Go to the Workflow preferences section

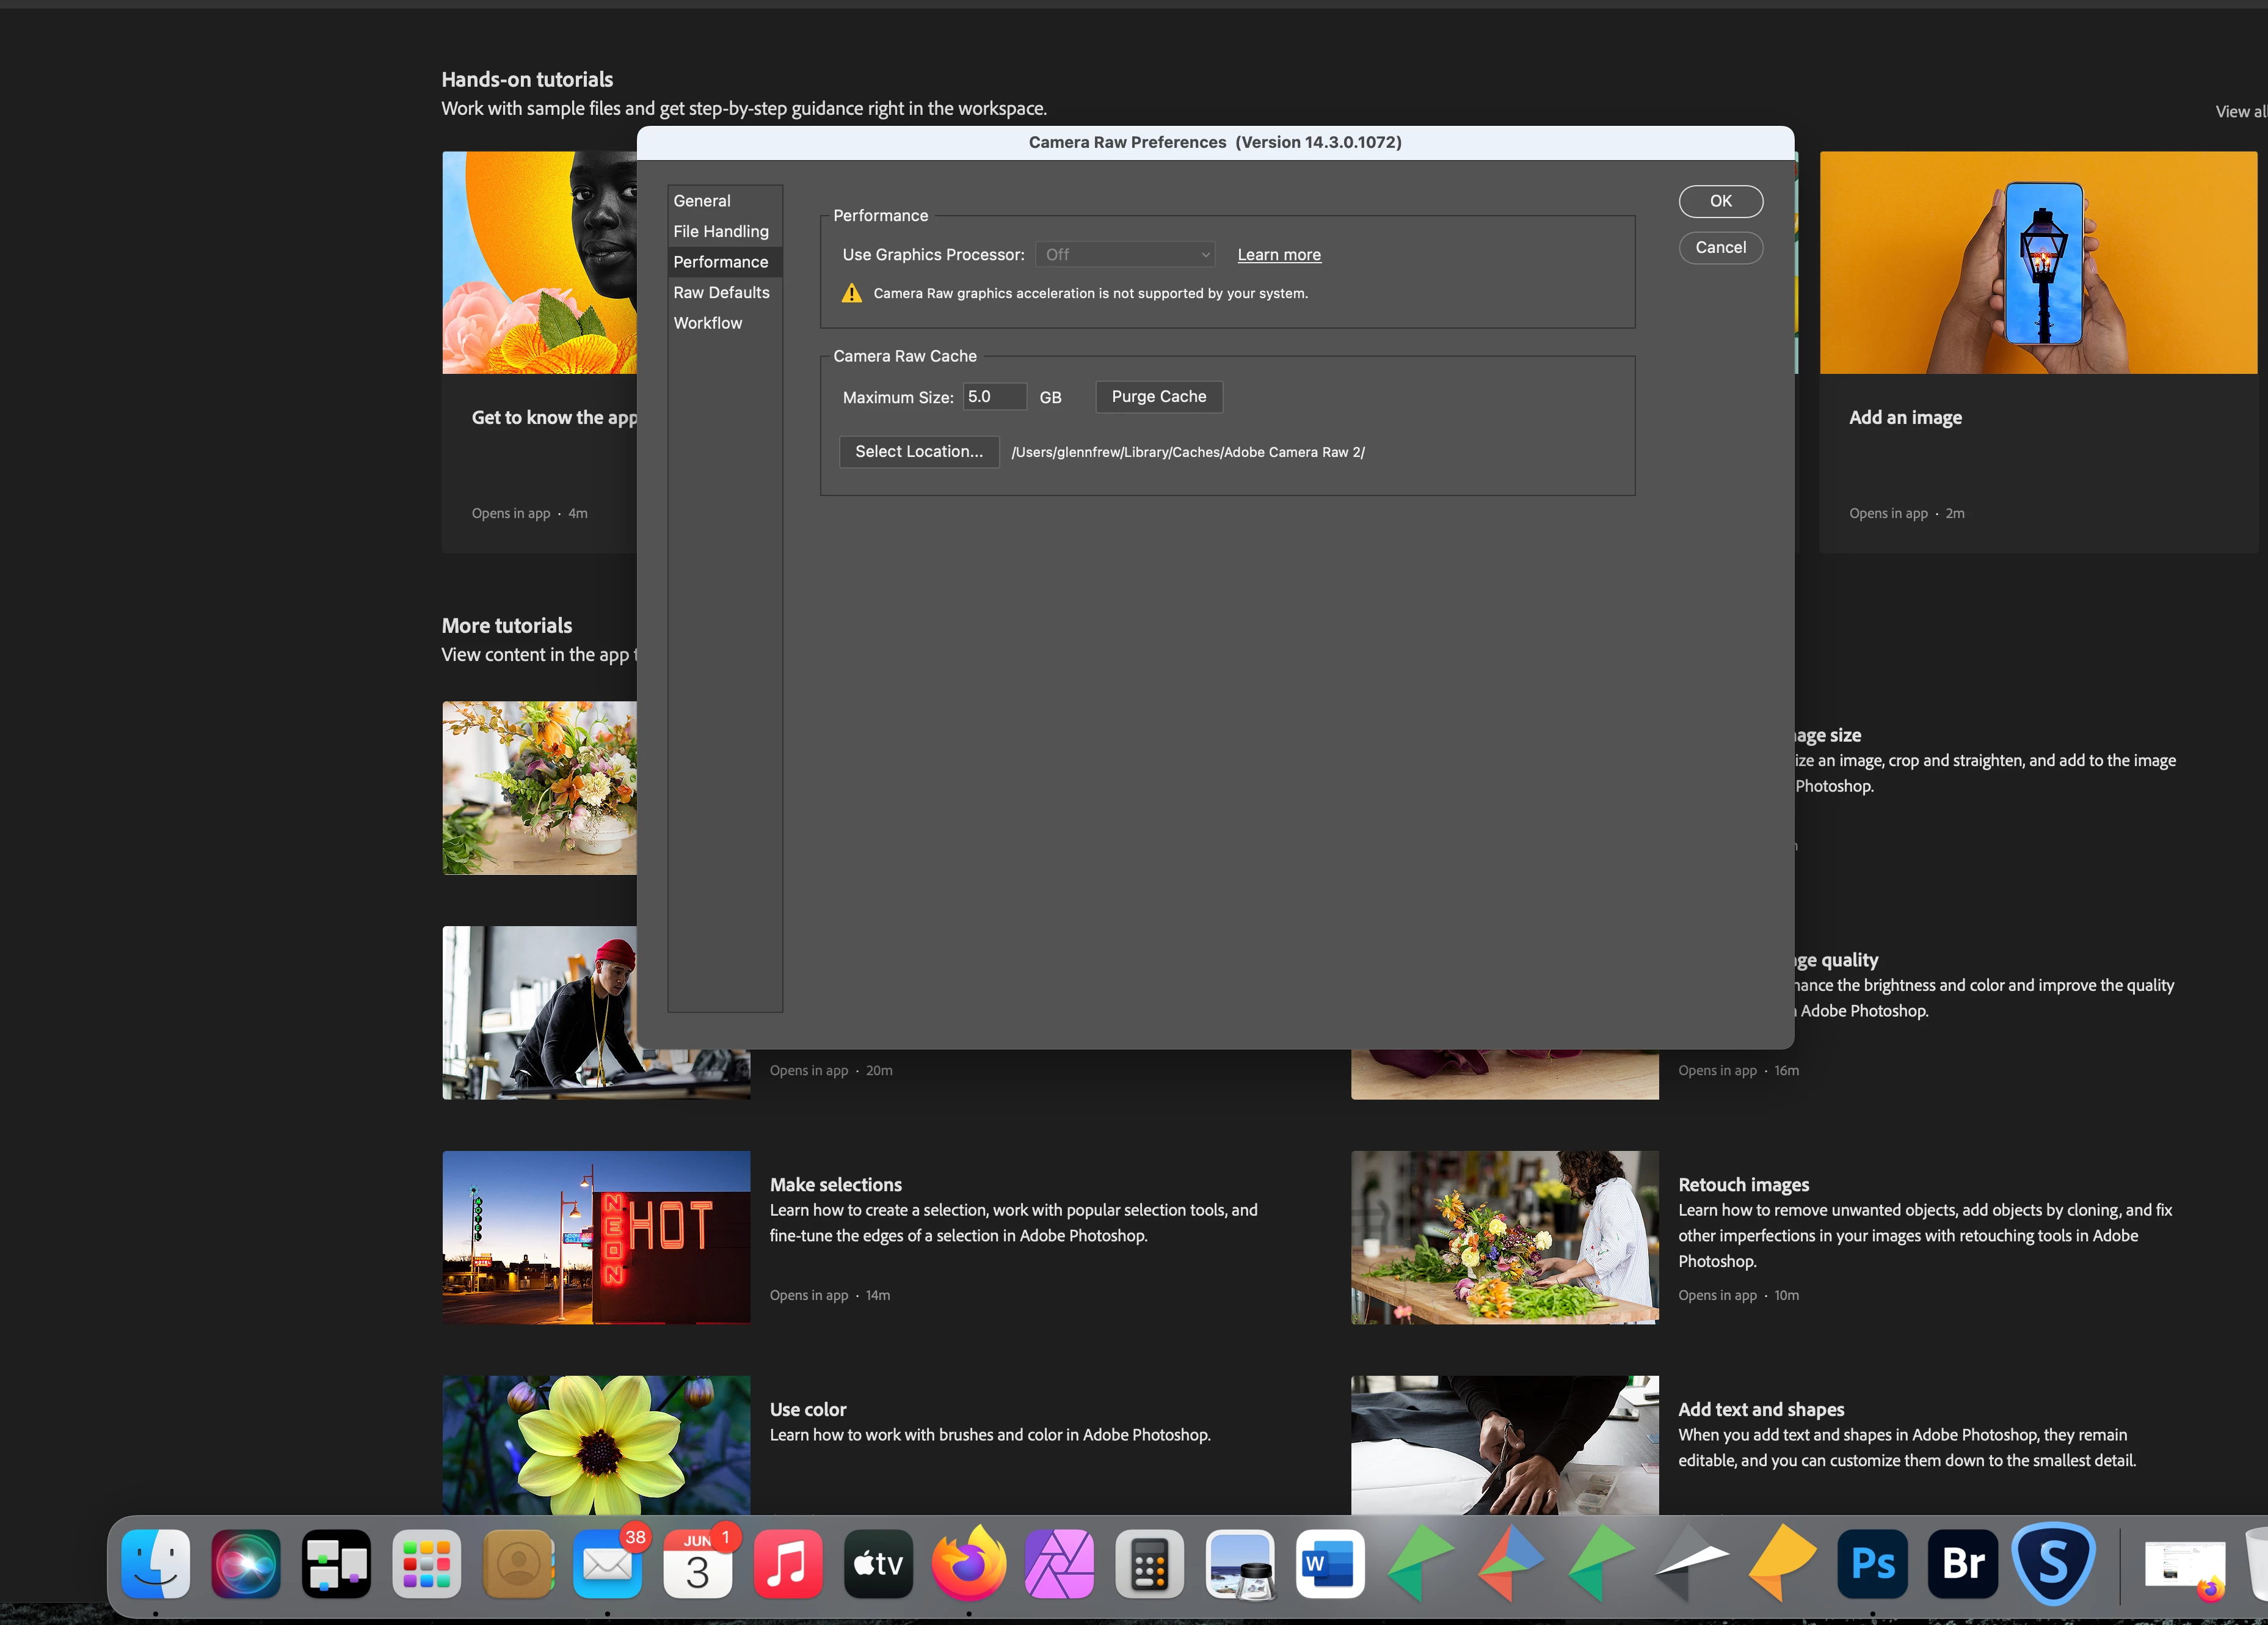[x=707, y=323]
